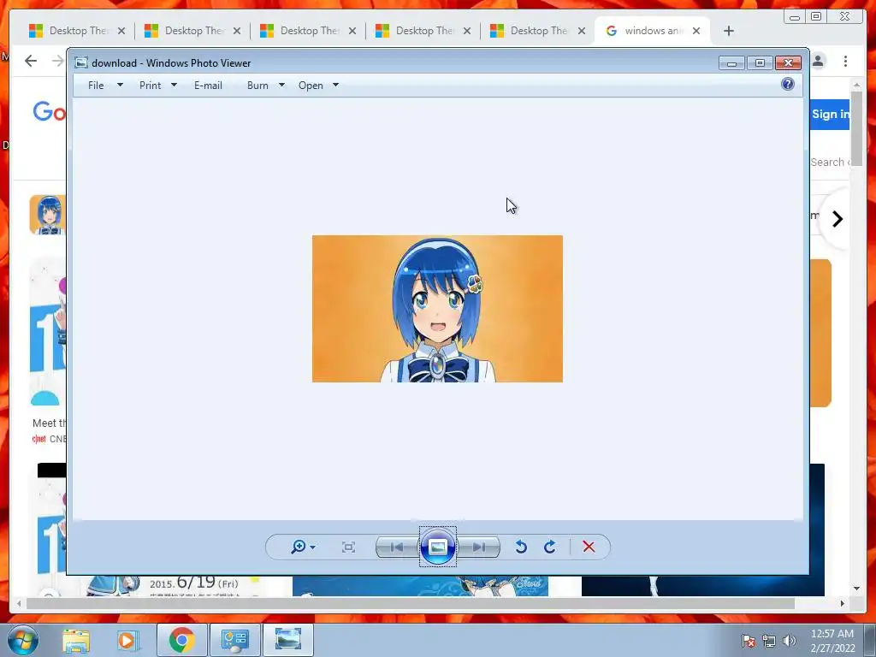Close the fifth Desktop Themes tab
This screenshot has width=876, height=657.
pyautogui.click(x=582, y=31)
